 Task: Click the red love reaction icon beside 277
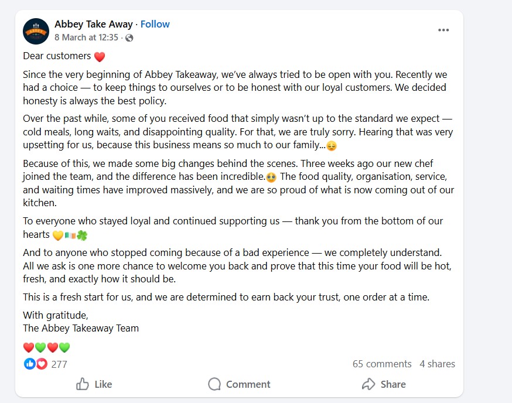[x=42, y=364]
